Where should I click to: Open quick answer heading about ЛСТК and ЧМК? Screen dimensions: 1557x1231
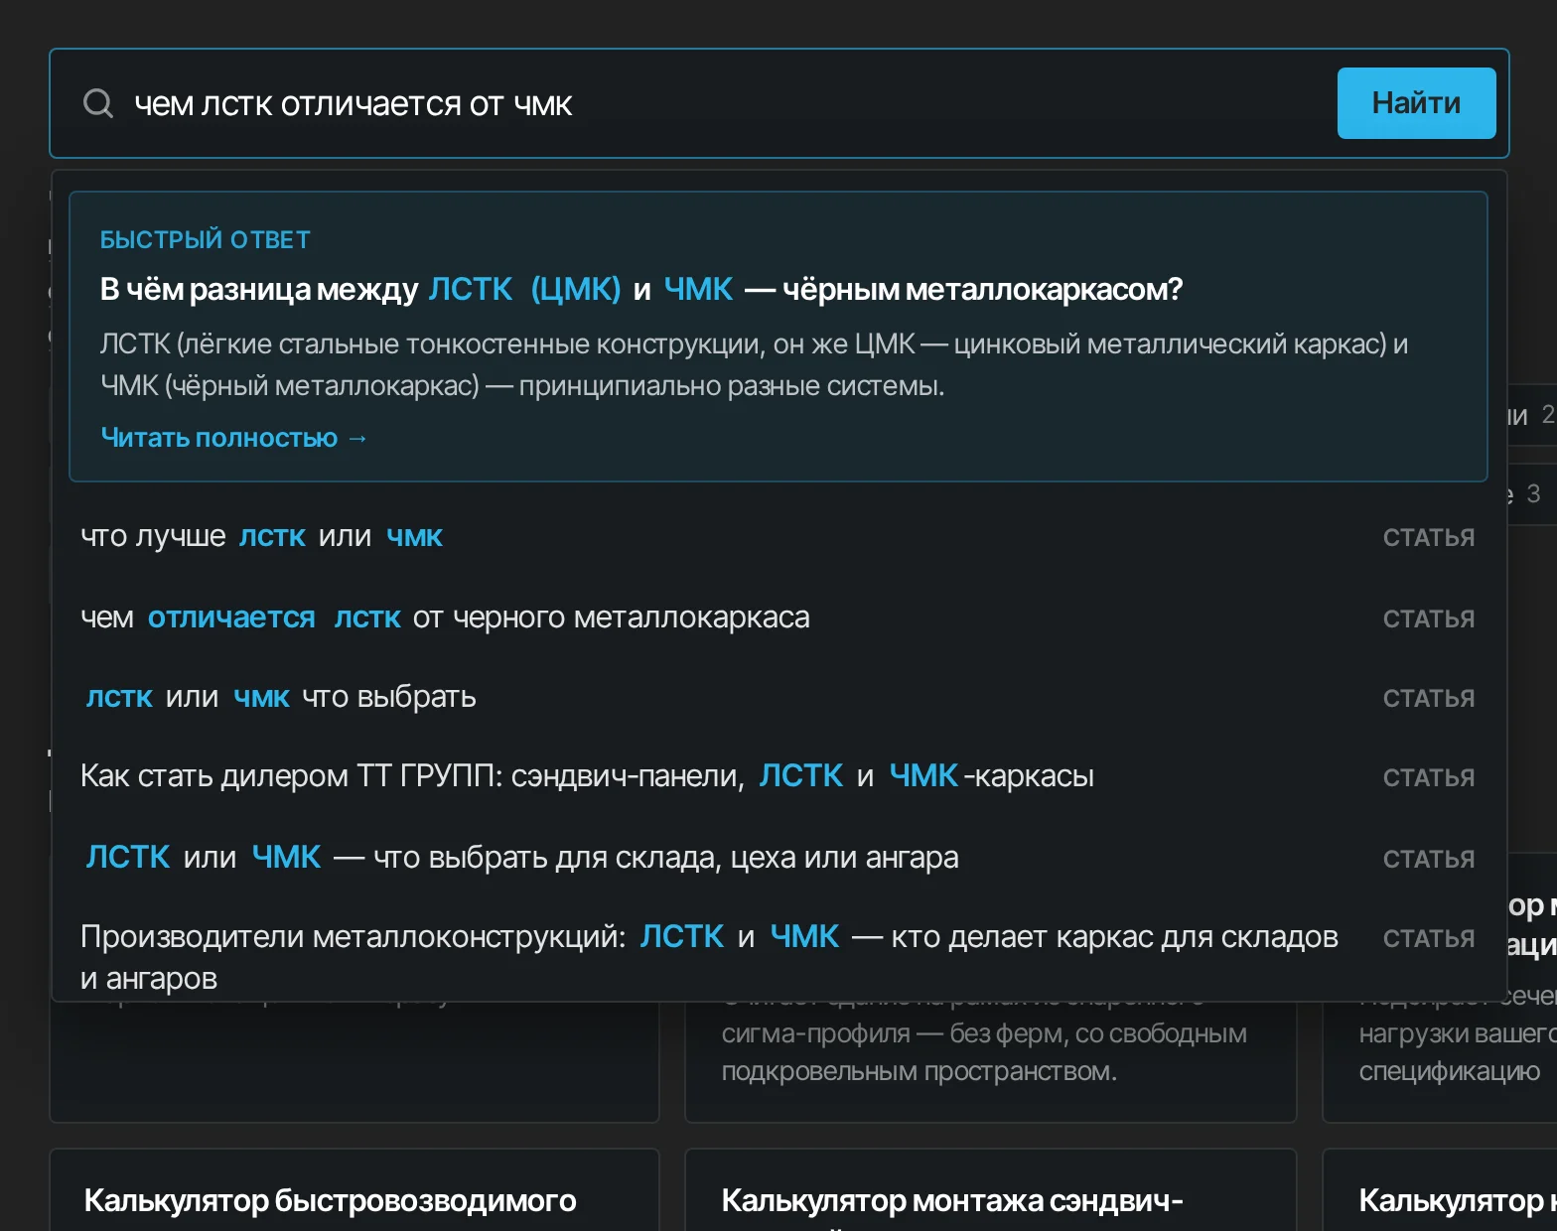pos(641,289)
